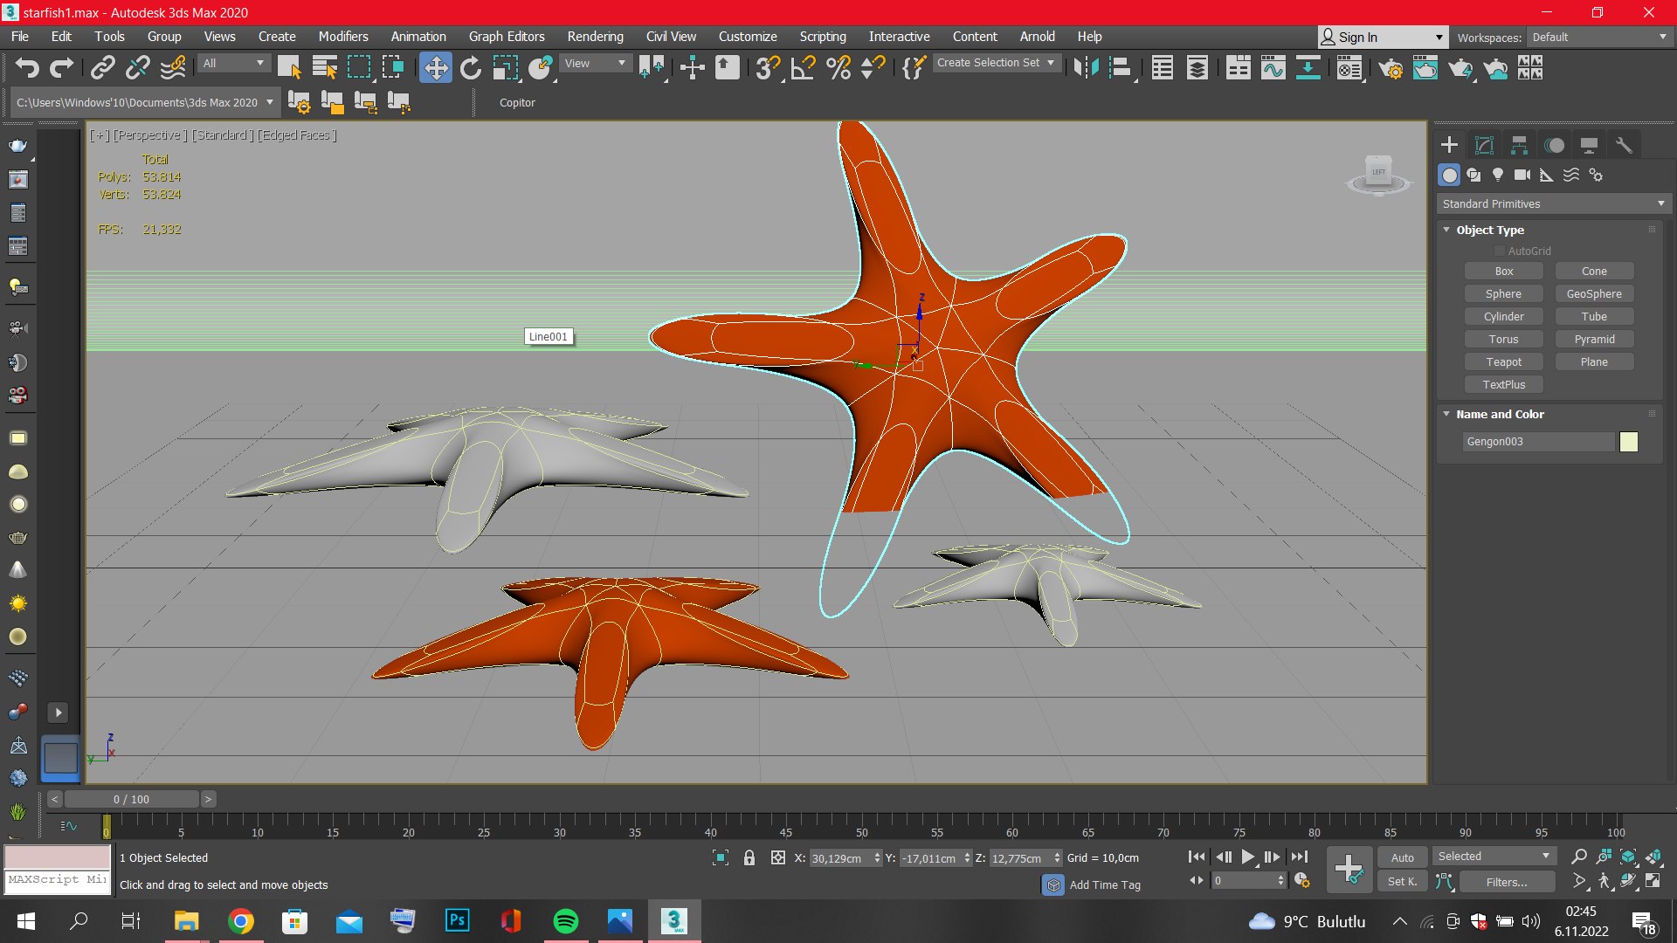
Task: Enable the AutoGrid checkbox
Action: [1500, 251]
